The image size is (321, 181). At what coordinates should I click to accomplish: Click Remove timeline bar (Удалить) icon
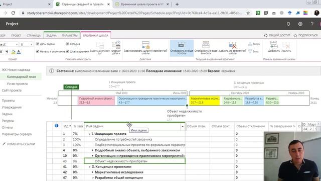coord(286,45)
